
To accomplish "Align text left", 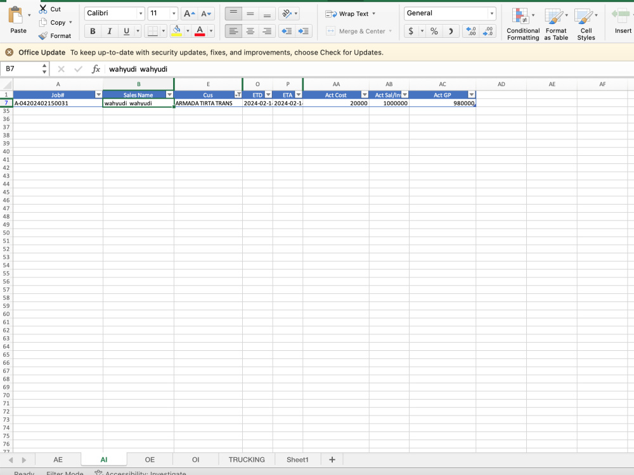I will tap(233, 31).
